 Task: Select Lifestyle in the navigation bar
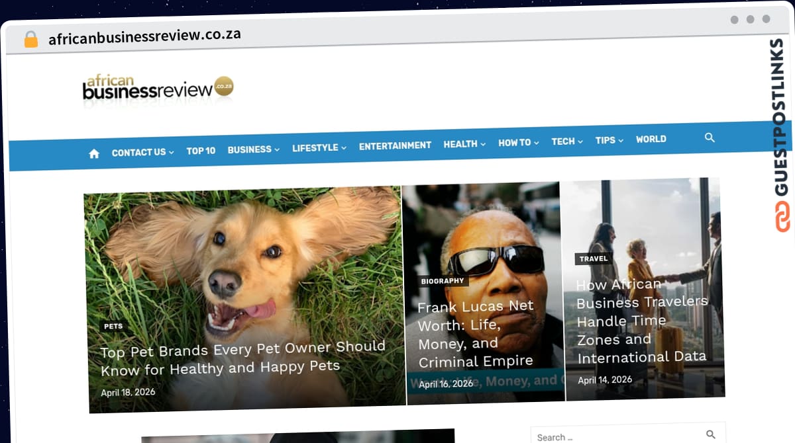315,148
